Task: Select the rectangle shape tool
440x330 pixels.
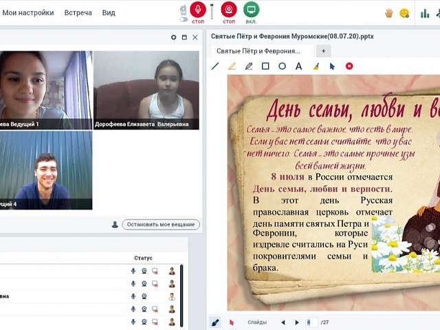Action: [265, 66]
